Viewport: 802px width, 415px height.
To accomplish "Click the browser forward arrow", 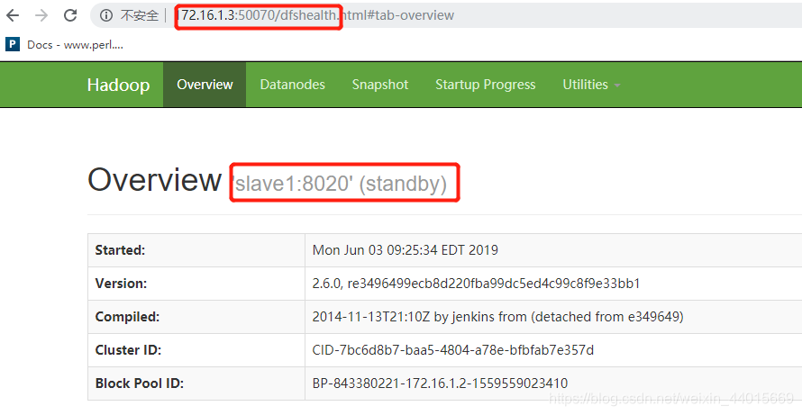I will click(41, 15).
